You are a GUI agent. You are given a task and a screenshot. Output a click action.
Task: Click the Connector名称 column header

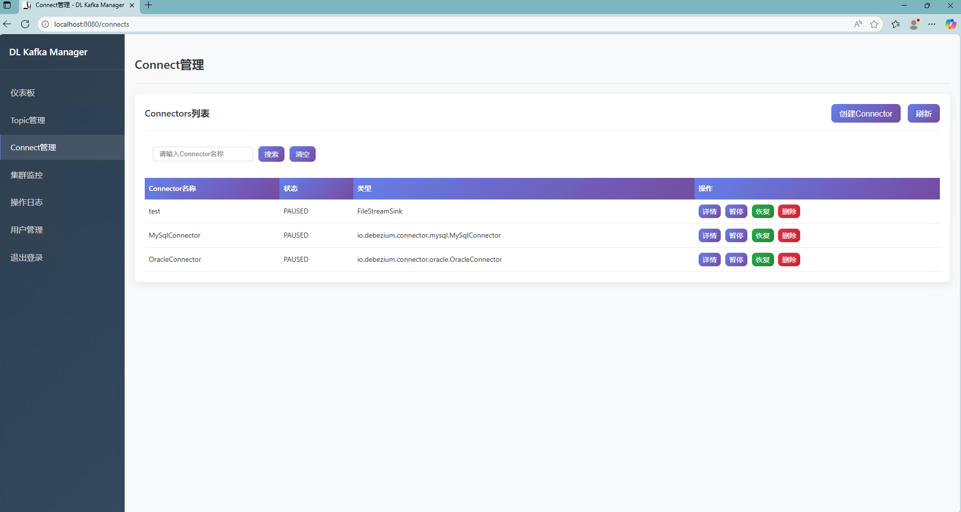click(x=212, y=188)
